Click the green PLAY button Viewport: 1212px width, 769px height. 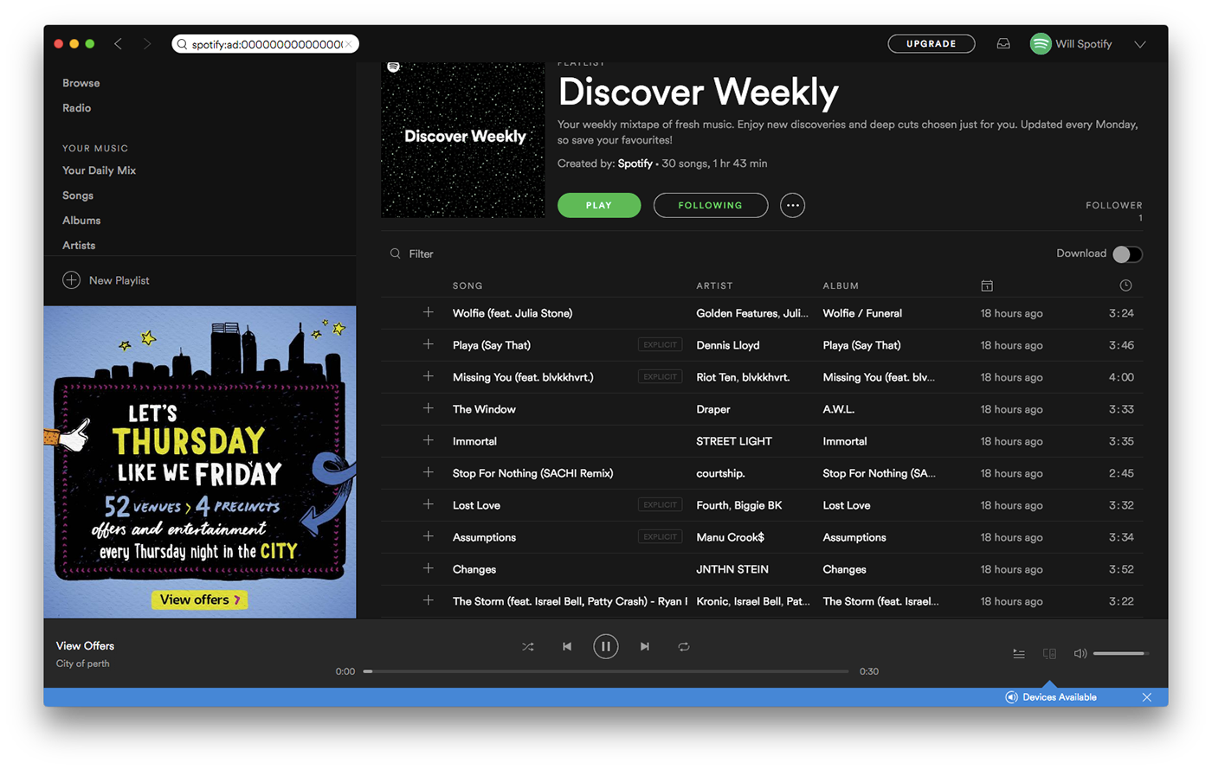(x=599, y=205)
